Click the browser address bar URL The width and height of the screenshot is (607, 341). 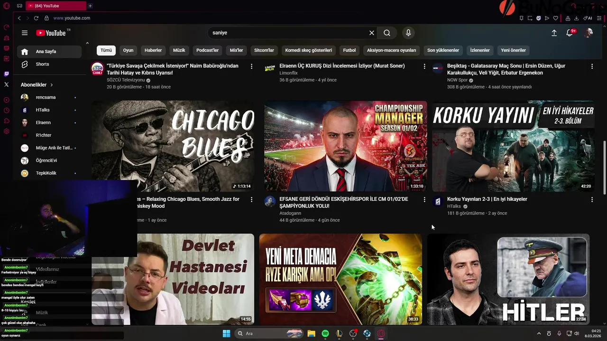click(x=72, y=18)
